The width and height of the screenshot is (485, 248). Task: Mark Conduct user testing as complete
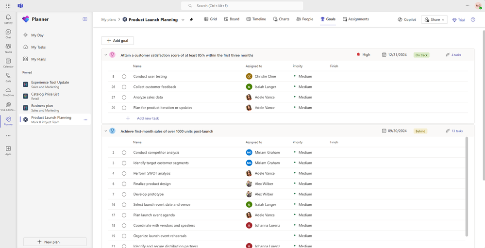[x=124, y=76]
